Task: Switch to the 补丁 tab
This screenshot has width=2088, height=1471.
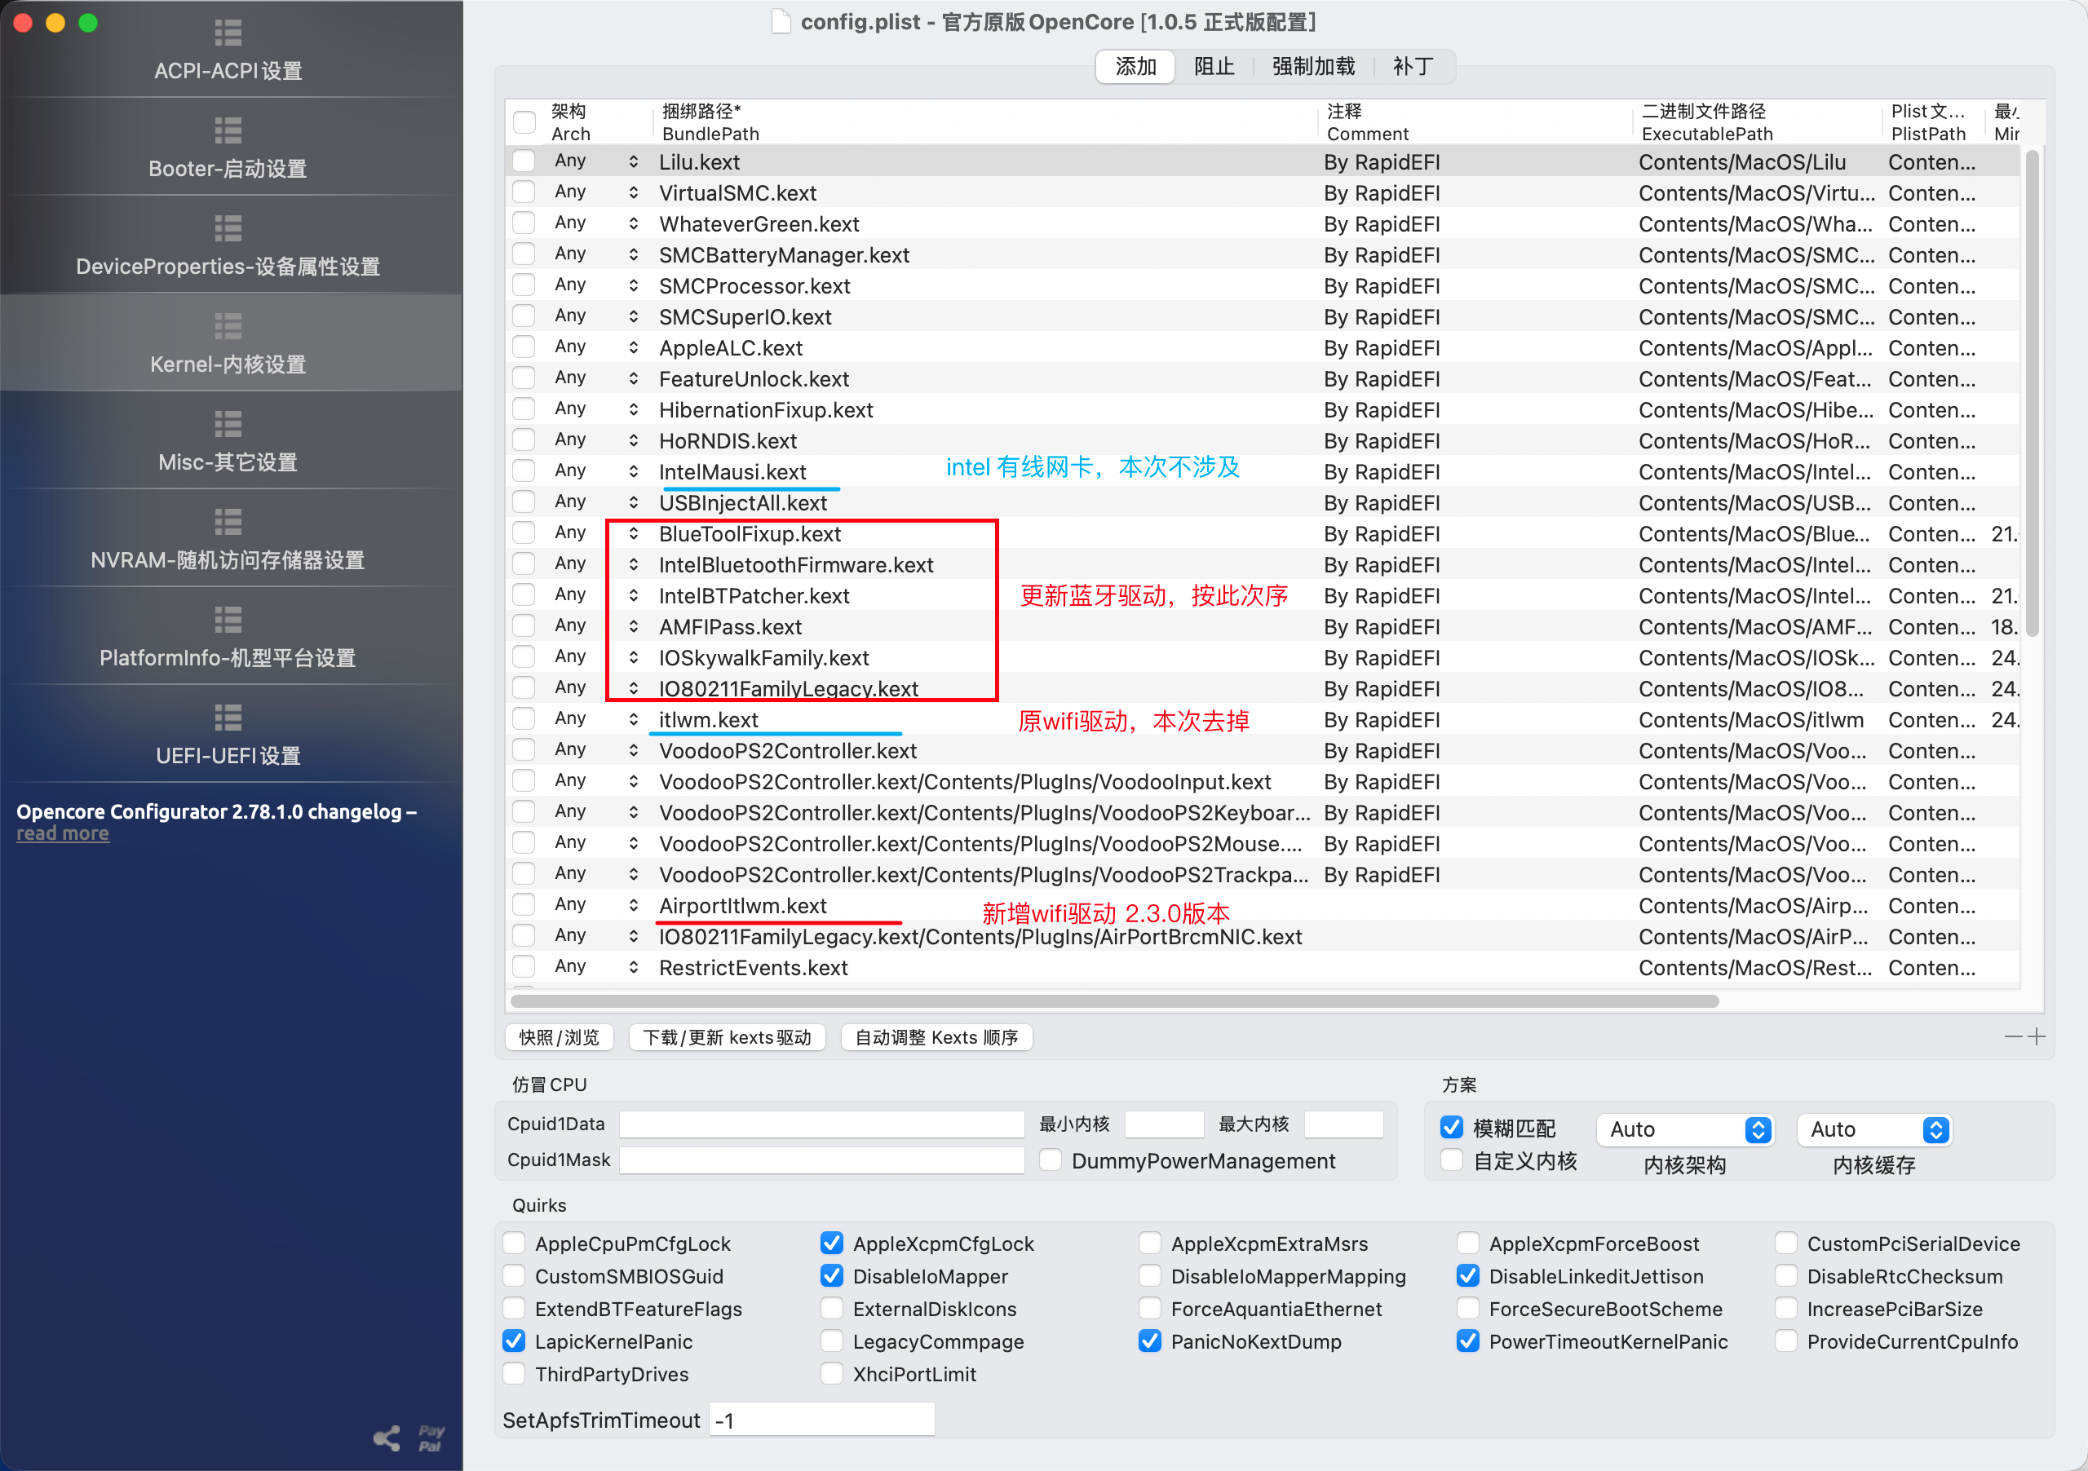Action: pyautogui.click(x=1413, y=66)
